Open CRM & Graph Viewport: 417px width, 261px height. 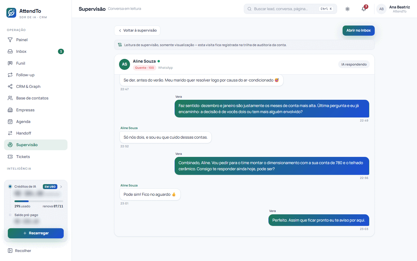pos(36,86)
